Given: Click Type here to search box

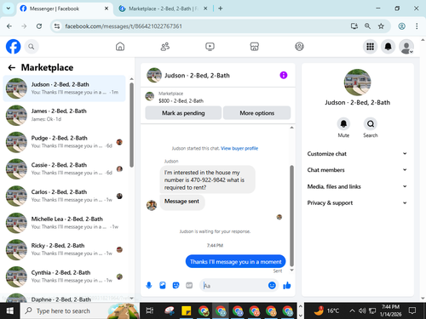Looking at the screenshot, I should pos(79,310).
